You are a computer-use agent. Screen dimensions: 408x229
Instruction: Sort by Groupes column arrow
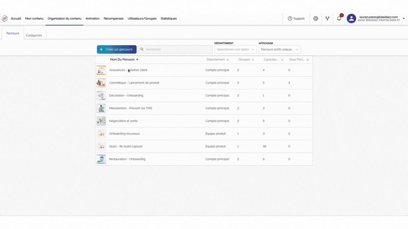coord(253,60)
